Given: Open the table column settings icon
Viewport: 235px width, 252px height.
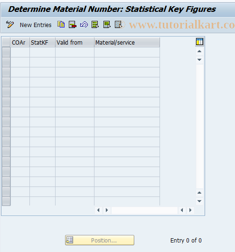Looking at the screenshot, I should pos(200,42).
